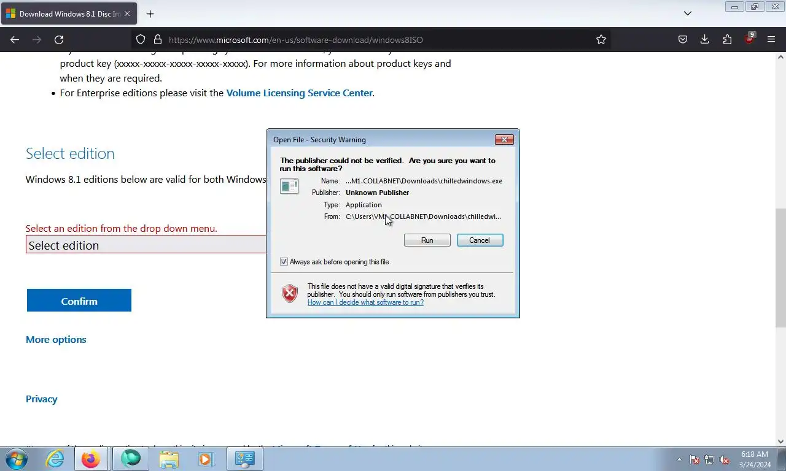The height and width of the screenshot is (471, 786).
Task: Open Firefox downloads panel
Action: [x=705, y=39]
